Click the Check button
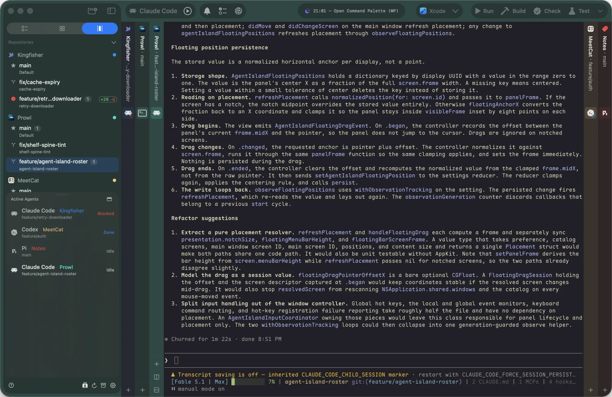 (547, 11)
